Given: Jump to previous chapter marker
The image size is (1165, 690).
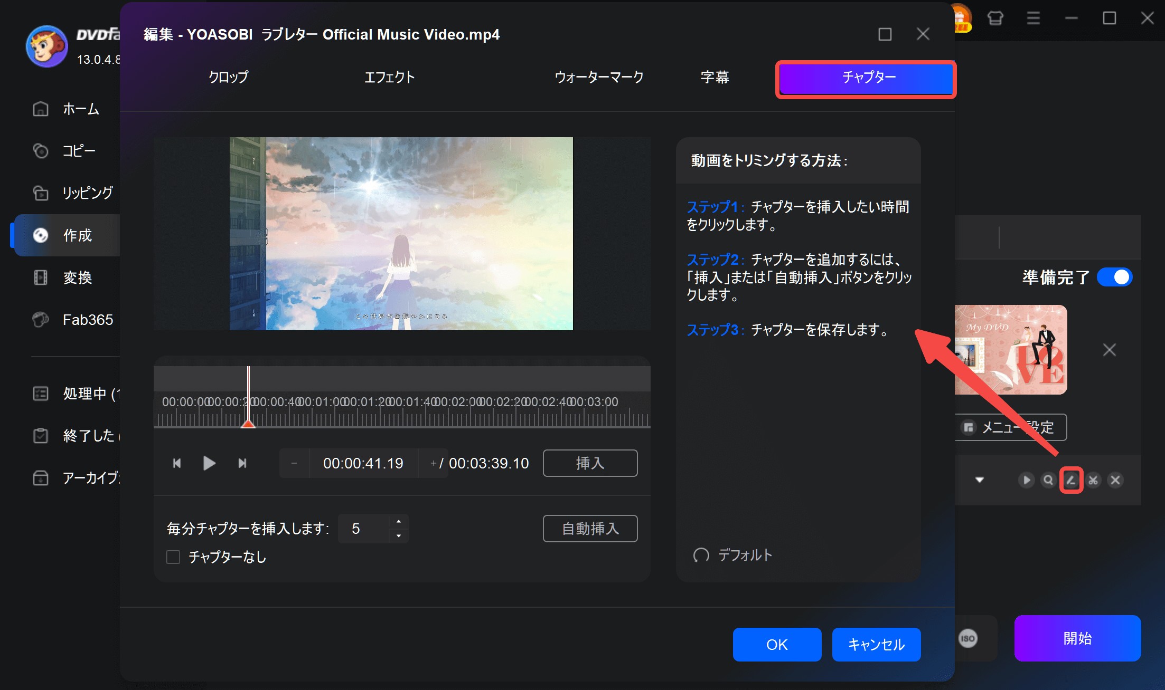Looking at the screenshot, I should coord(177,463).
